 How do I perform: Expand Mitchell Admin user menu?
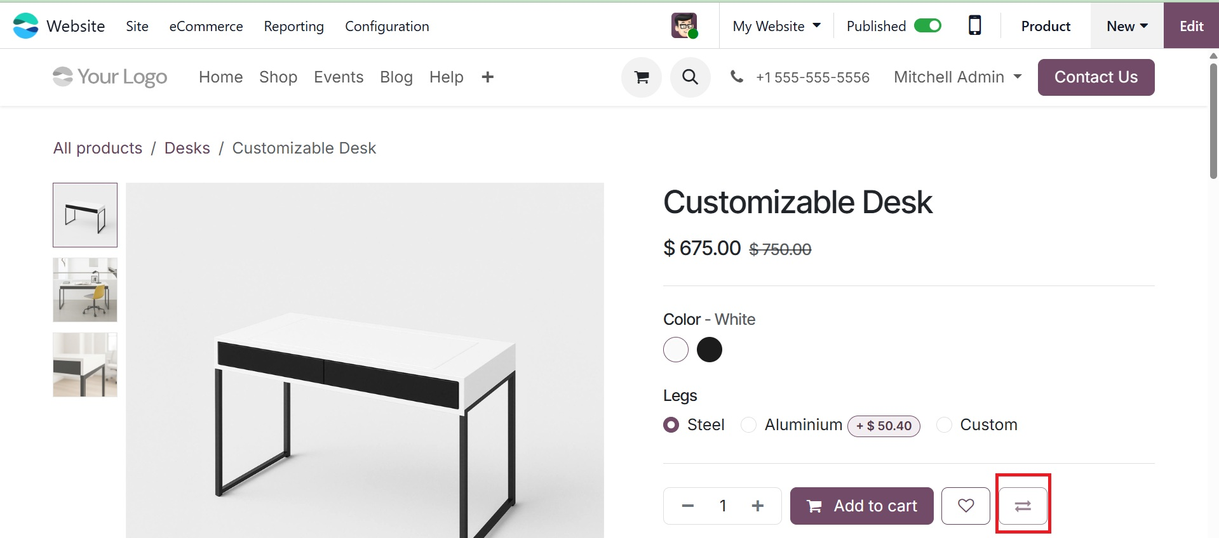pos(957,77)
